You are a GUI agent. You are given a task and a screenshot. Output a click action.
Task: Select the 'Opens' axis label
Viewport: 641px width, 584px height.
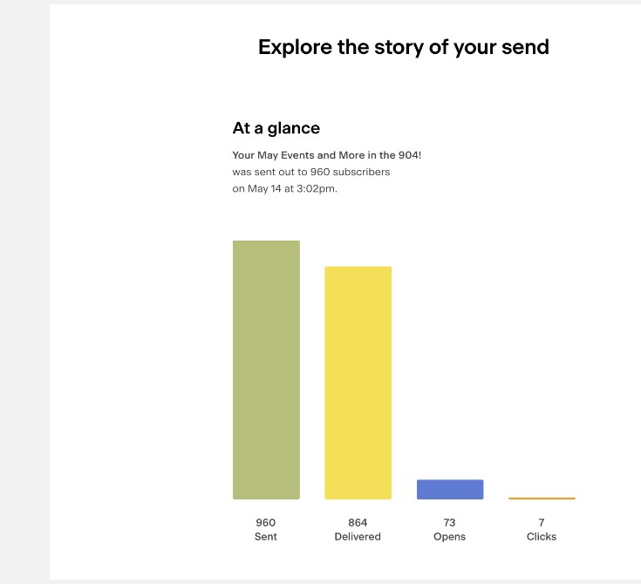[449, 537]
